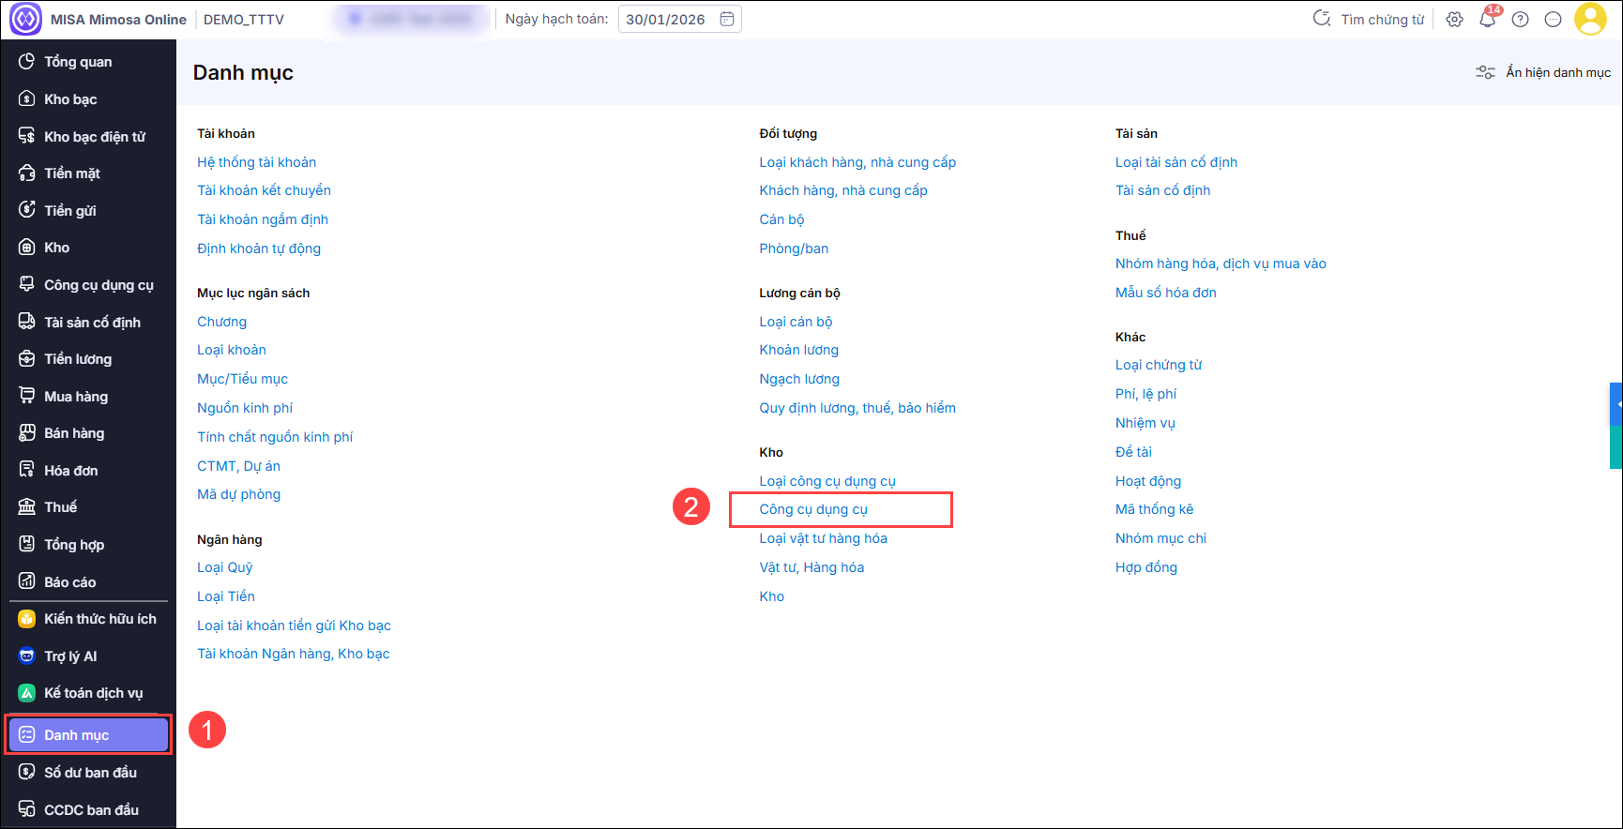Expand the blurred fiscal year selector
This screenshot has height=829, width=1623.
pos(412,19)
